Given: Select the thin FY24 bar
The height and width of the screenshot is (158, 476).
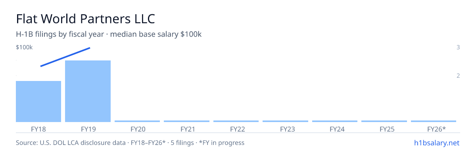Looking at the screenshot, I should (335, 121).
